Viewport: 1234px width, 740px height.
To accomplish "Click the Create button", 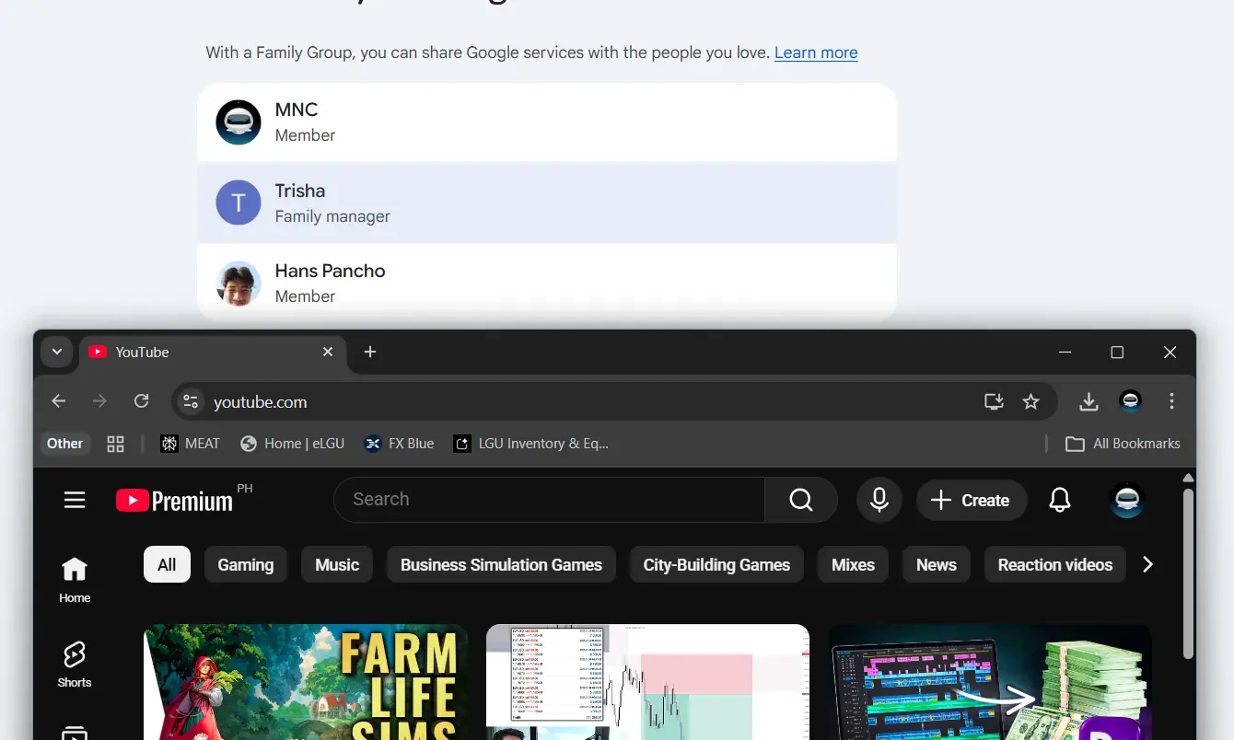I will pyautogui.click(x=972, y=500).
